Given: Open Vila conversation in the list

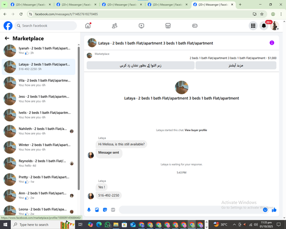Looking at the screenshot, I should tap(38, 83).
